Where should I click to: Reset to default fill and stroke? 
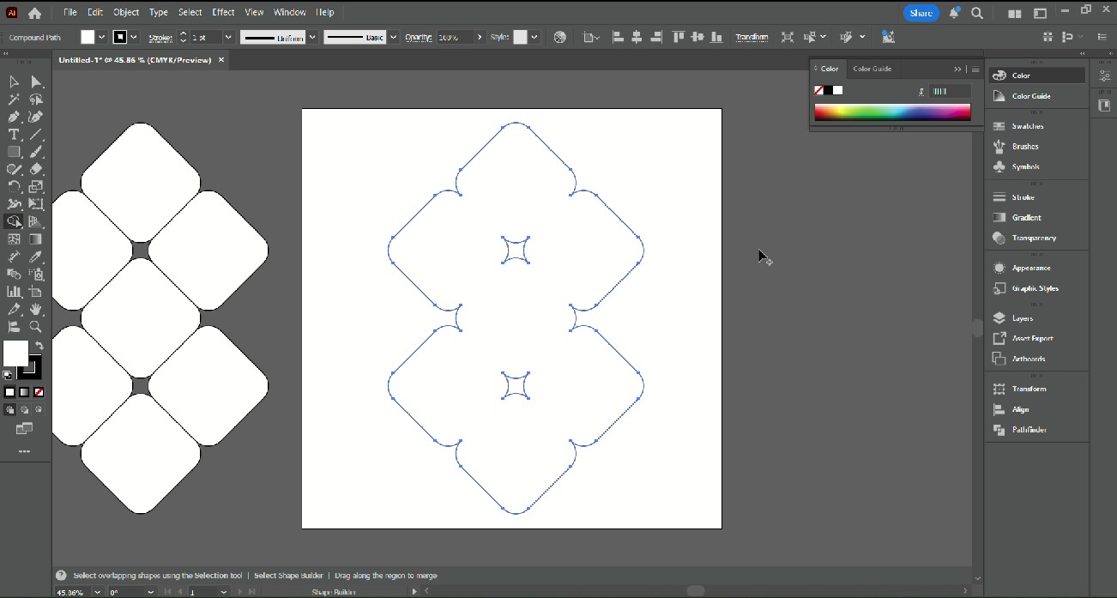point(8,375)
